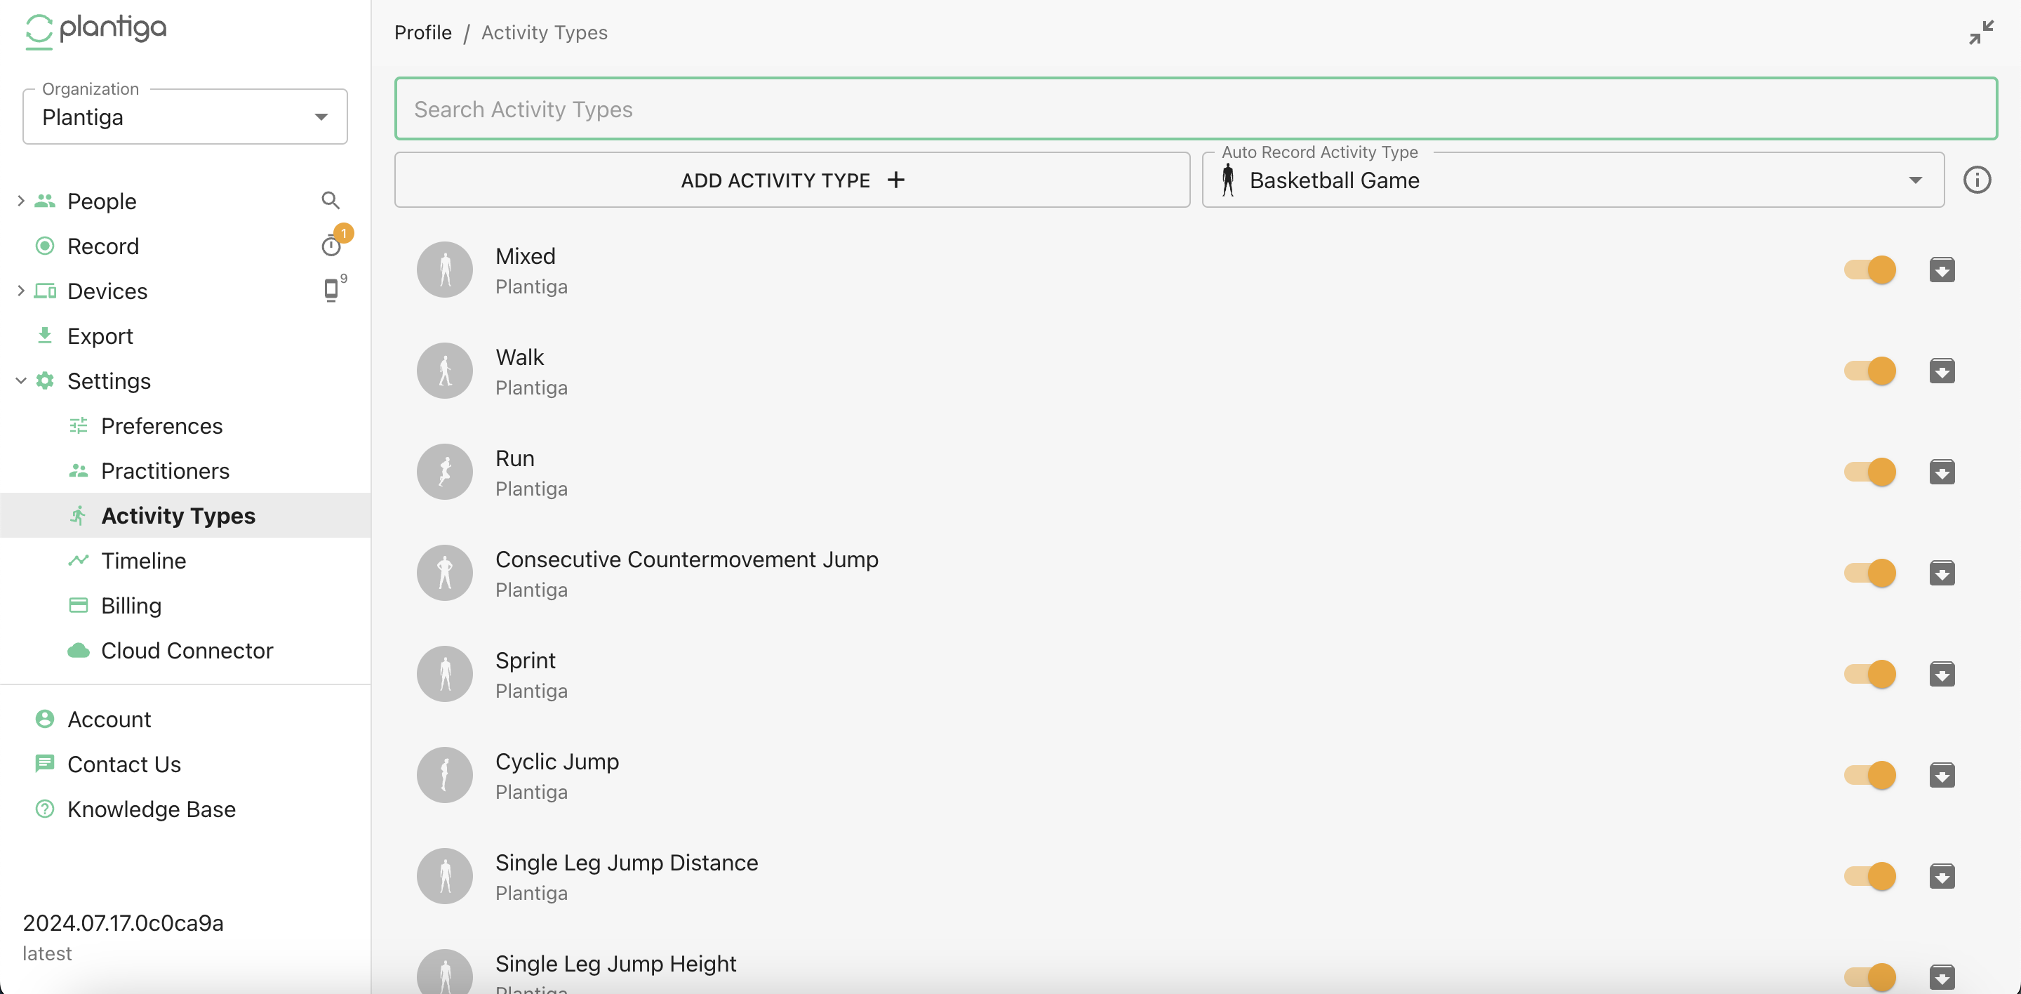Switch off the Cyclic Jump toggle
2021x994 pixels.
1870,776
